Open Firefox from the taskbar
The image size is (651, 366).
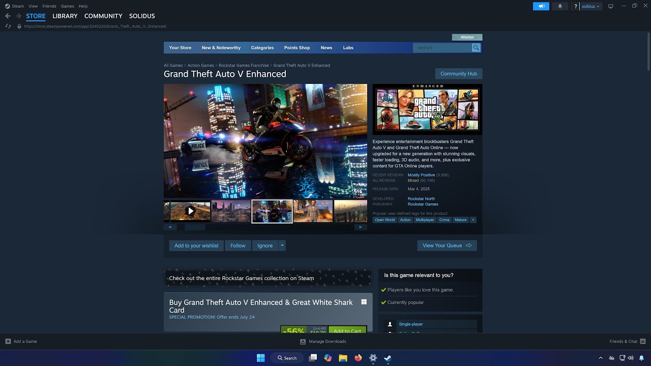tap(358, 358)
